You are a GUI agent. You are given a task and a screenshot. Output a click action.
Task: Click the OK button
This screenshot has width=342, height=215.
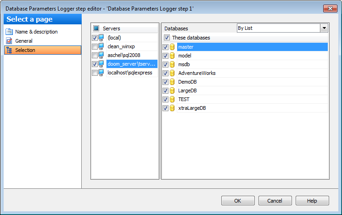(238, 201)
